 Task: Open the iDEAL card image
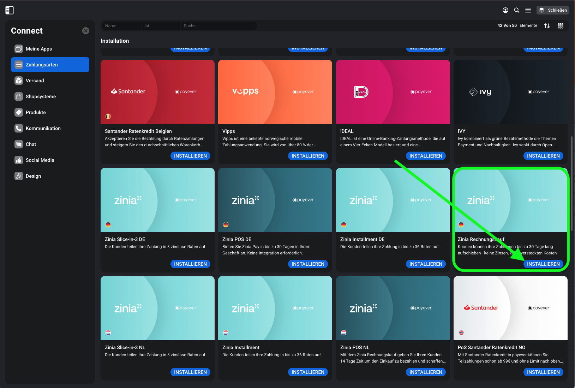click(x=393, y=92)
